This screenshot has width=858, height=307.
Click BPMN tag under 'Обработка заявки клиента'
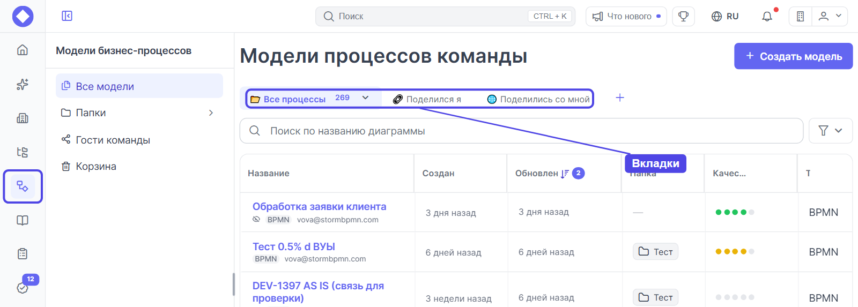pyautogui.click(x=278, y=220)
